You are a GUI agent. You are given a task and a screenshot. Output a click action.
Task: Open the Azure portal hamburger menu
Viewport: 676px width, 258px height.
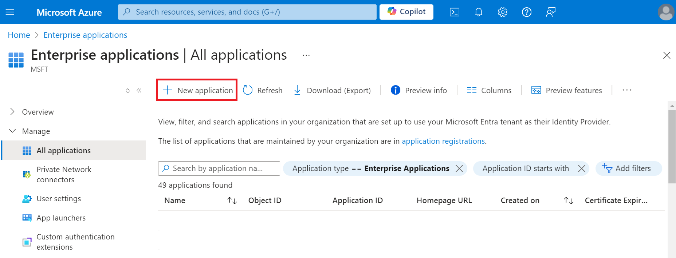point(10,12)
